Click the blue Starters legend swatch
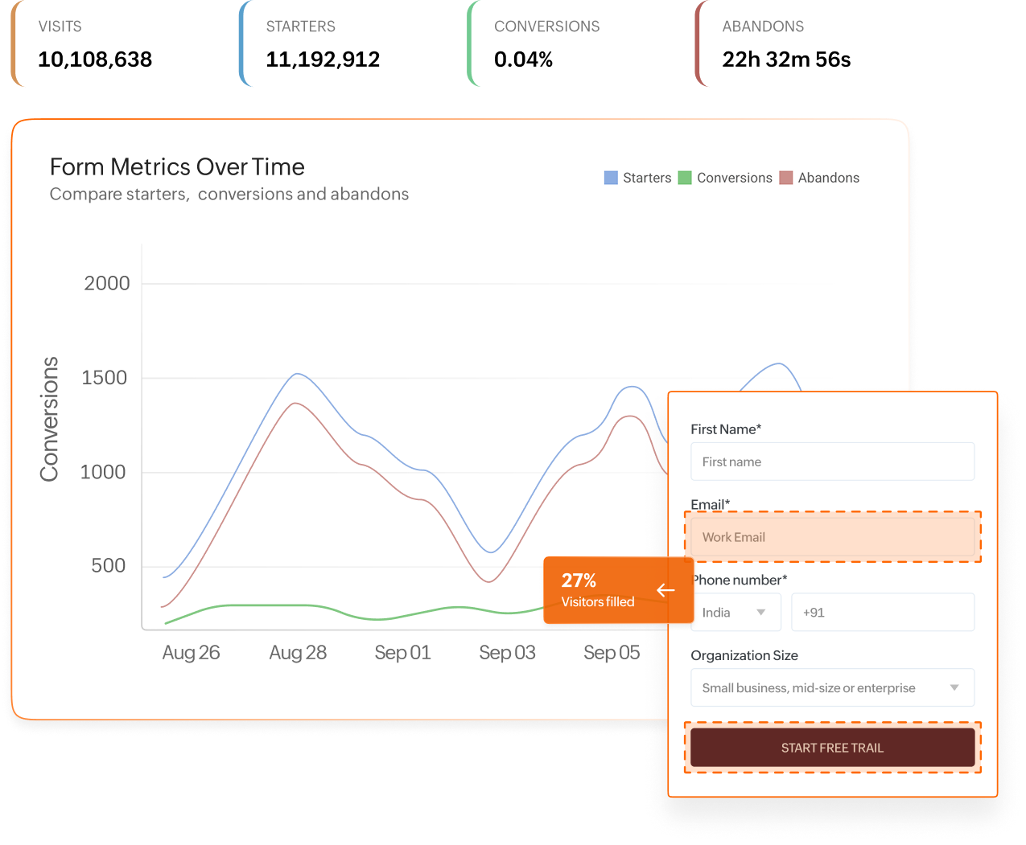This screenshot has height=845, width=1026. tap(611, 178)
